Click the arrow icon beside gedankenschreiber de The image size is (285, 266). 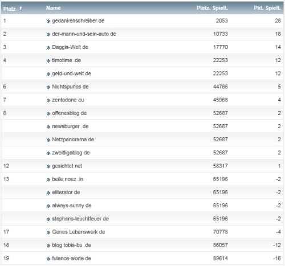(48, 21)
